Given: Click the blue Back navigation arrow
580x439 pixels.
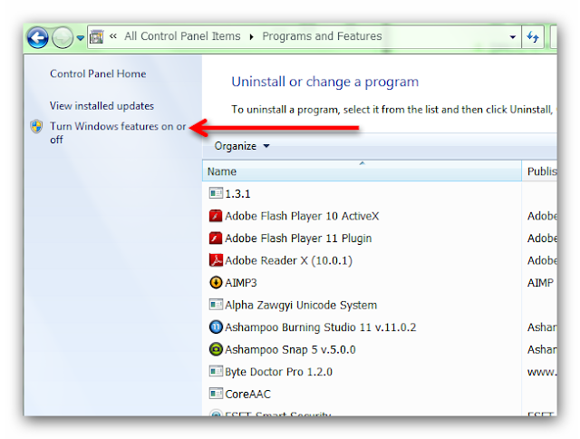Looking at the screenshot, I should pos(38,37).
